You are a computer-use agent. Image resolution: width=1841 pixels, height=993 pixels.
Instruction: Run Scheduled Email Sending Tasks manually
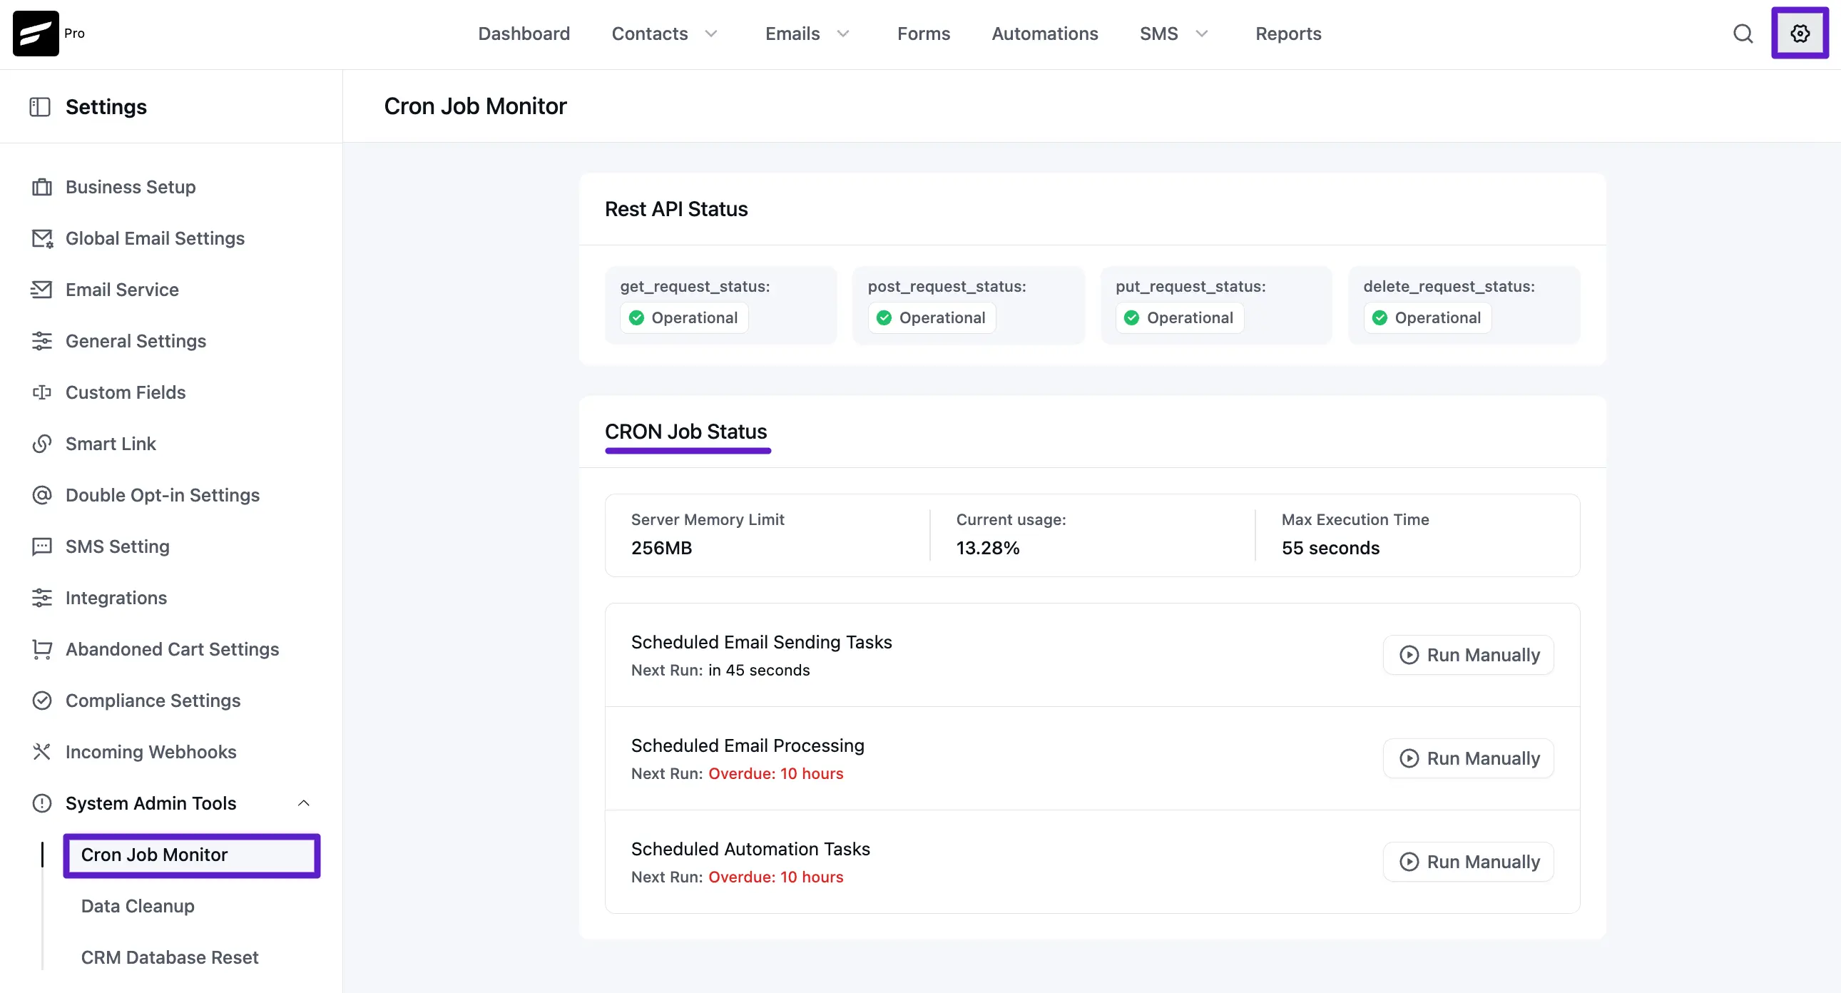pyautogui.click(x=1468, y=656)
